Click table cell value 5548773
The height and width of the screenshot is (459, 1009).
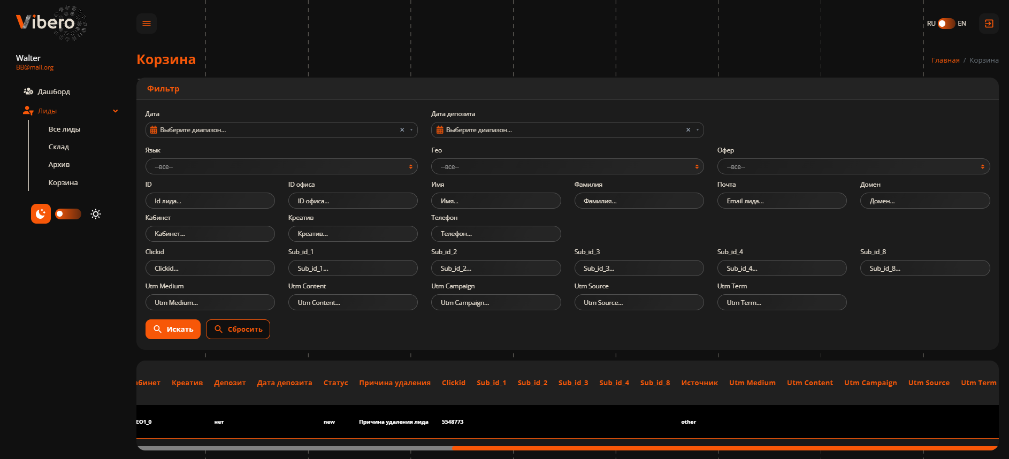[453, 422]
